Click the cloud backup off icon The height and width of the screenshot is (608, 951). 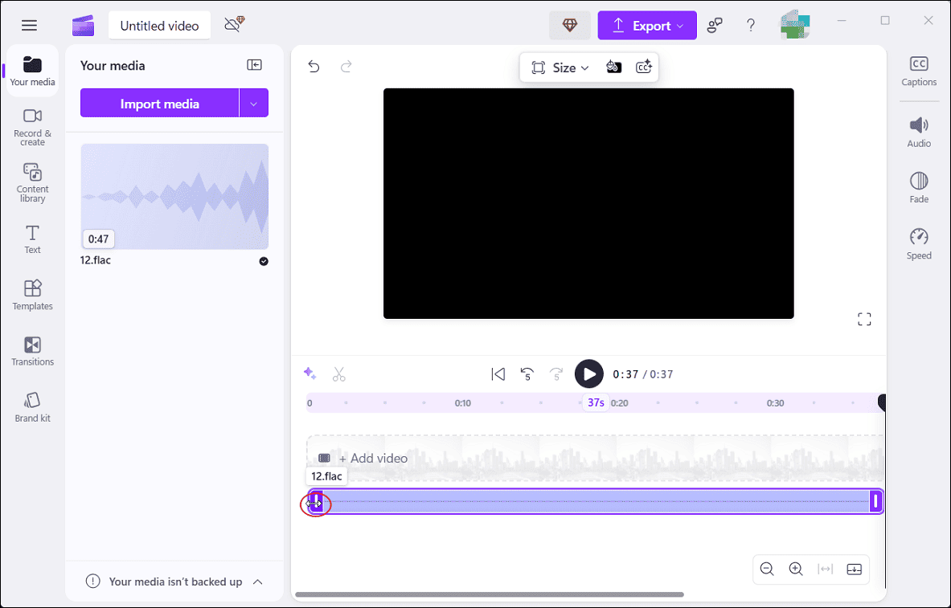click(234, 24)
